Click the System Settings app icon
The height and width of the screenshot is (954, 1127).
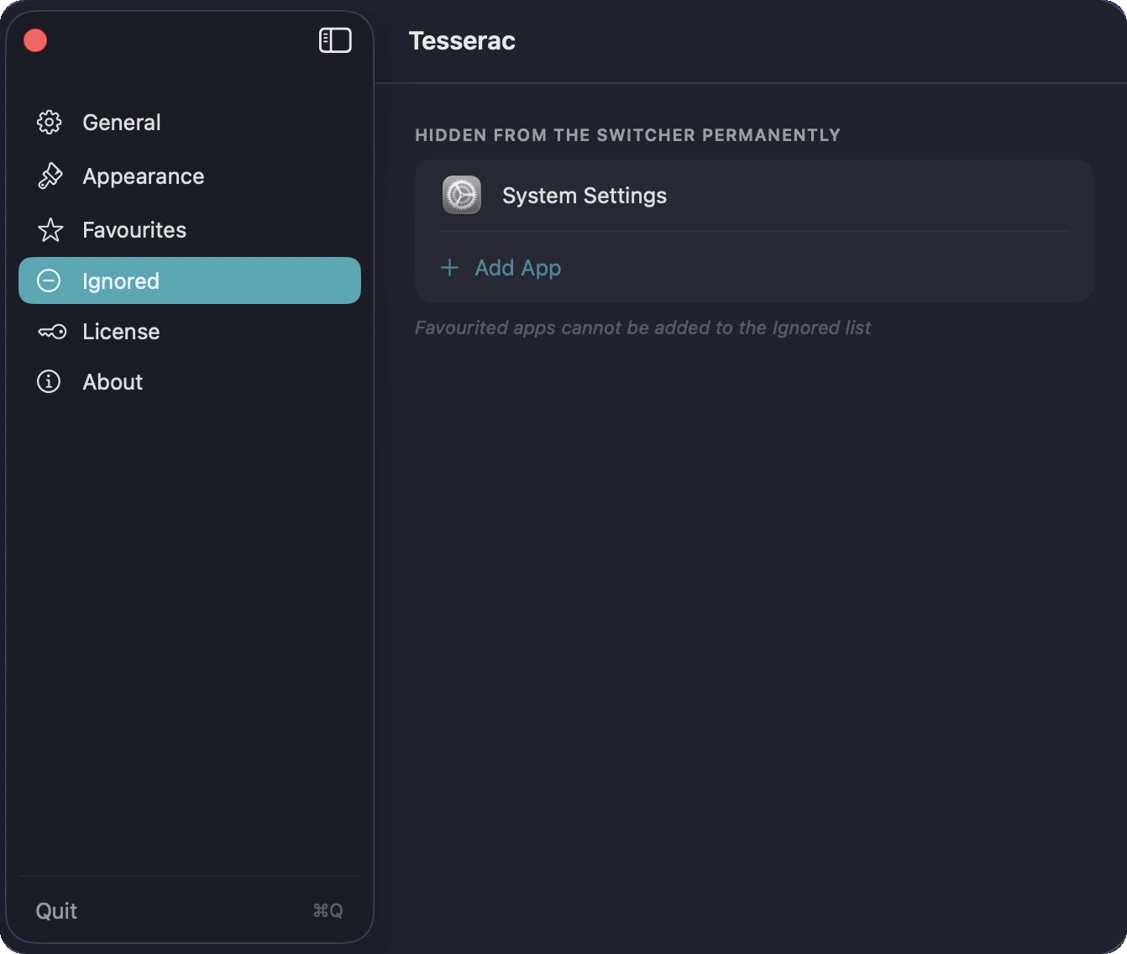pos(462,196)
